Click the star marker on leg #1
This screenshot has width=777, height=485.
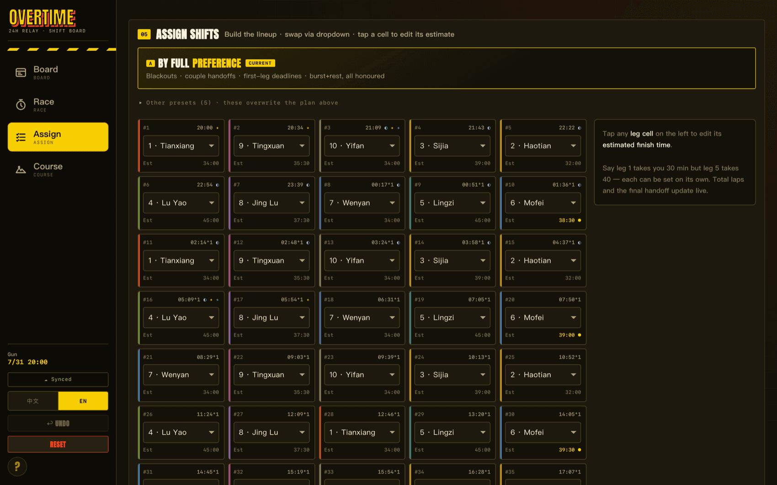click(217, 128)
